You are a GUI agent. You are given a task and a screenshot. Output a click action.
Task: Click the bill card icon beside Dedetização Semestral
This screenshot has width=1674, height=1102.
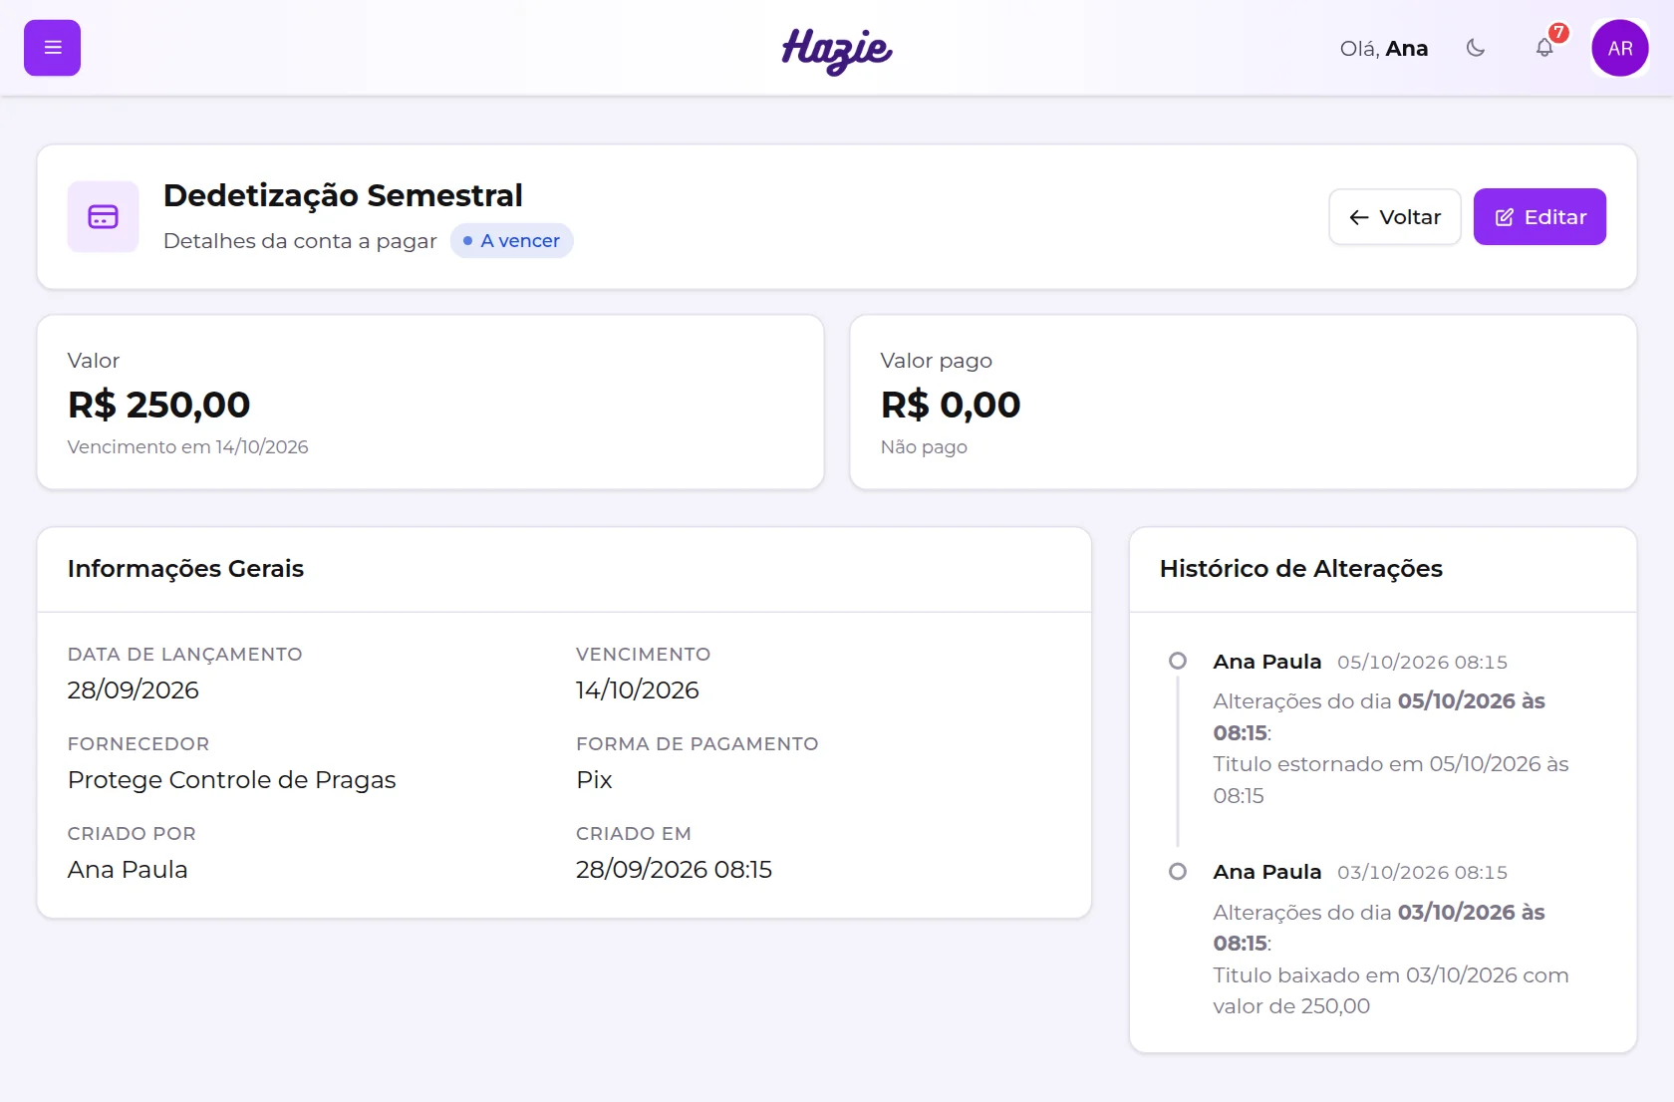(x=103, y=216)
